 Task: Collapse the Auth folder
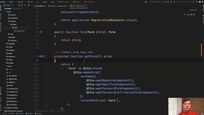[11, 28]
